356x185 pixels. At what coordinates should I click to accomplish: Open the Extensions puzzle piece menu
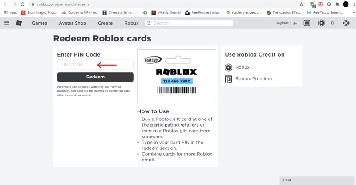pos(337,4)
